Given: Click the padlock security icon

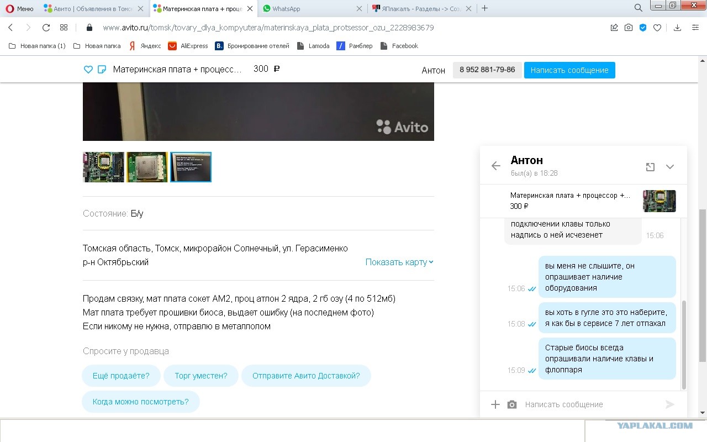Looking at the screenshot, I should 89,28.
